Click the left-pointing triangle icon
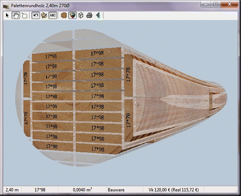This screenshot has width=241, height=196. pos(98,15)
